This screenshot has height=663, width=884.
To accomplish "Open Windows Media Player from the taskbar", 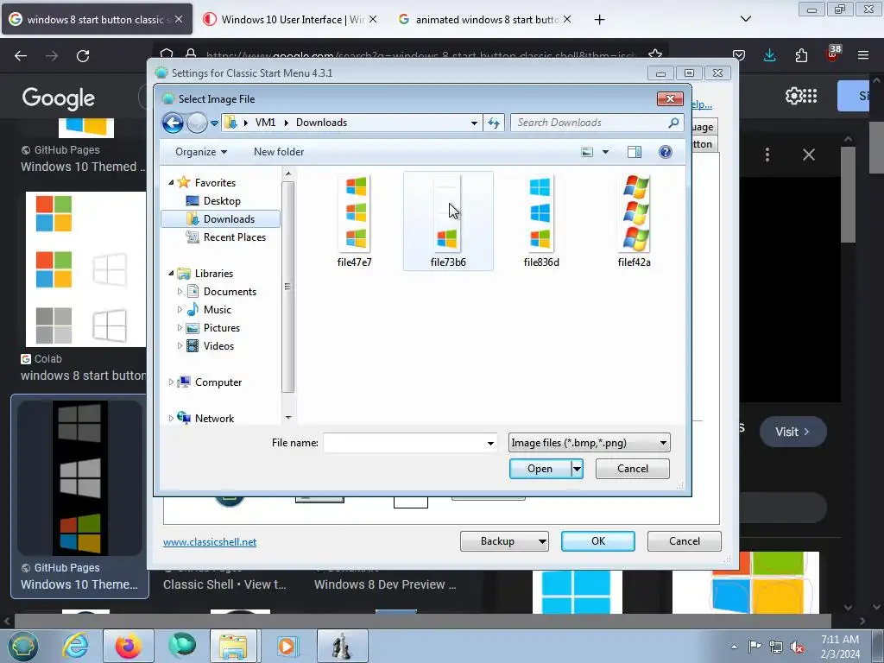I will coord(287,646).
